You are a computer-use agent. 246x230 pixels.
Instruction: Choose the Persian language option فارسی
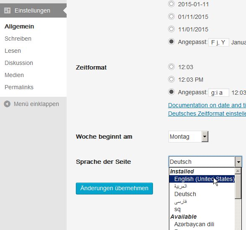pyautogui.click(x=202, y=202)
